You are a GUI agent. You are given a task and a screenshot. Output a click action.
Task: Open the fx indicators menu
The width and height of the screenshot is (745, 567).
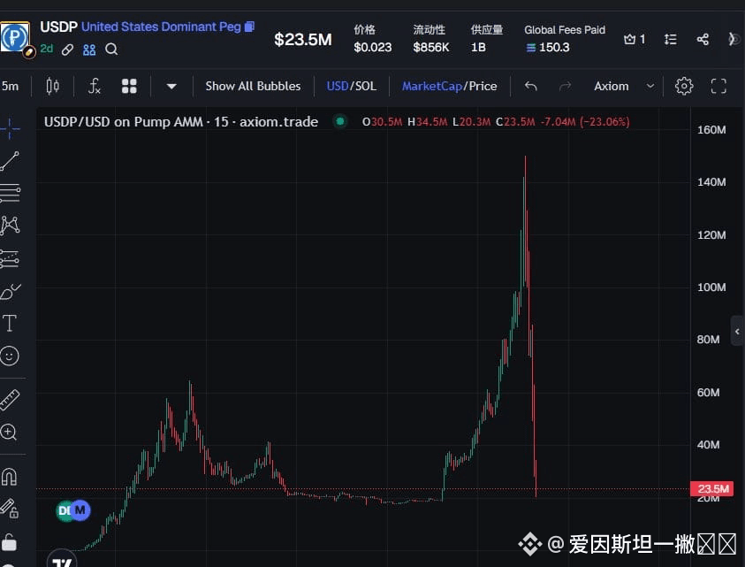95,86
